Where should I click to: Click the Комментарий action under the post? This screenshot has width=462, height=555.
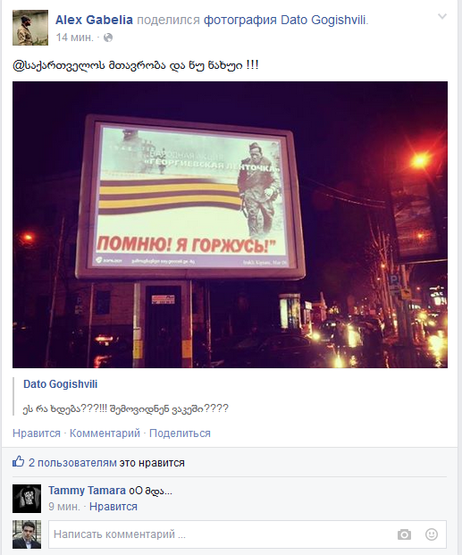105,433
